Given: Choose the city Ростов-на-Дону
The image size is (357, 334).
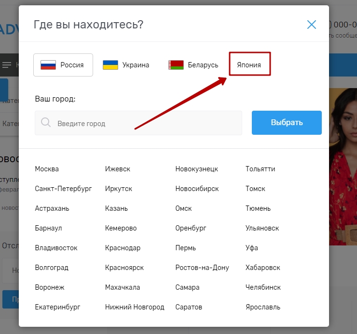Looking at the screenshot, I should pos(202,268).
